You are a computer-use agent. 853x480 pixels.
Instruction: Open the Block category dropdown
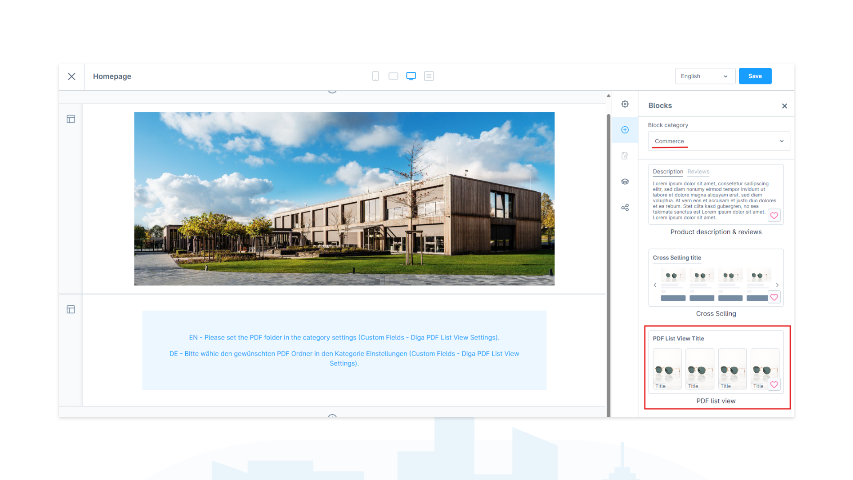click(717, 140)
